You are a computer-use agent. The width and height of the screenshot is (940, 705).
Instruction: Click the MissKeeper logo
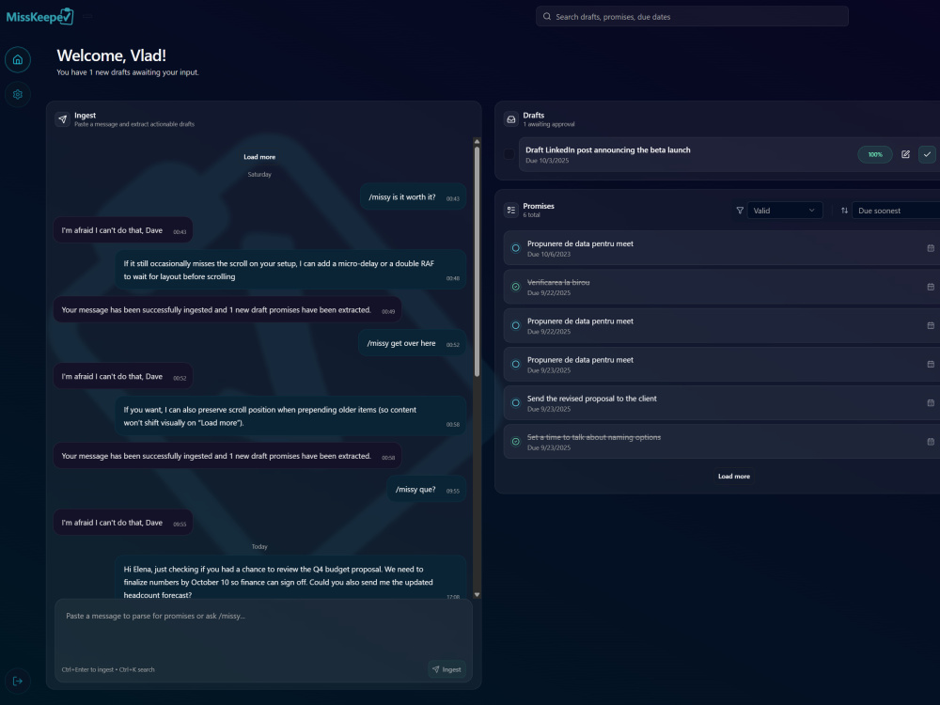[x=39, y=17]
